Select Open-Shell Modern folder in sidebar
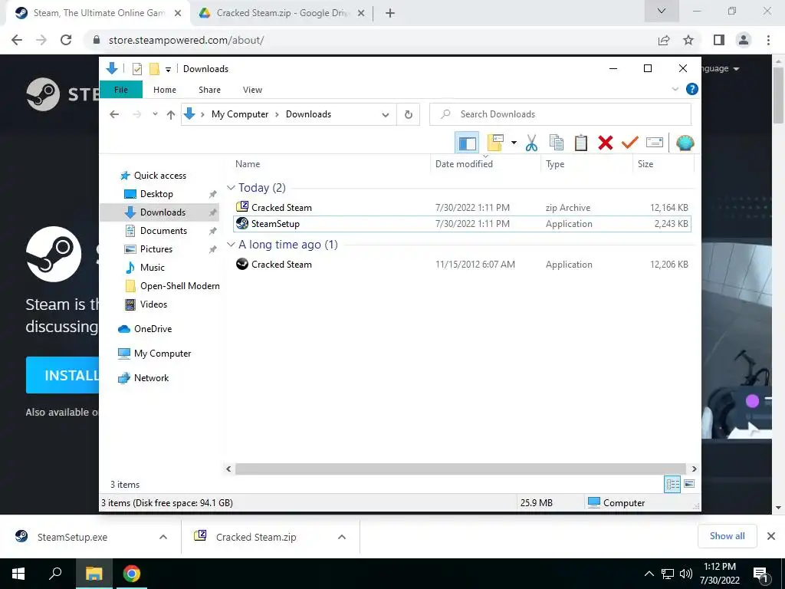Screen dimensions: 785x589 tap(179, 286)
